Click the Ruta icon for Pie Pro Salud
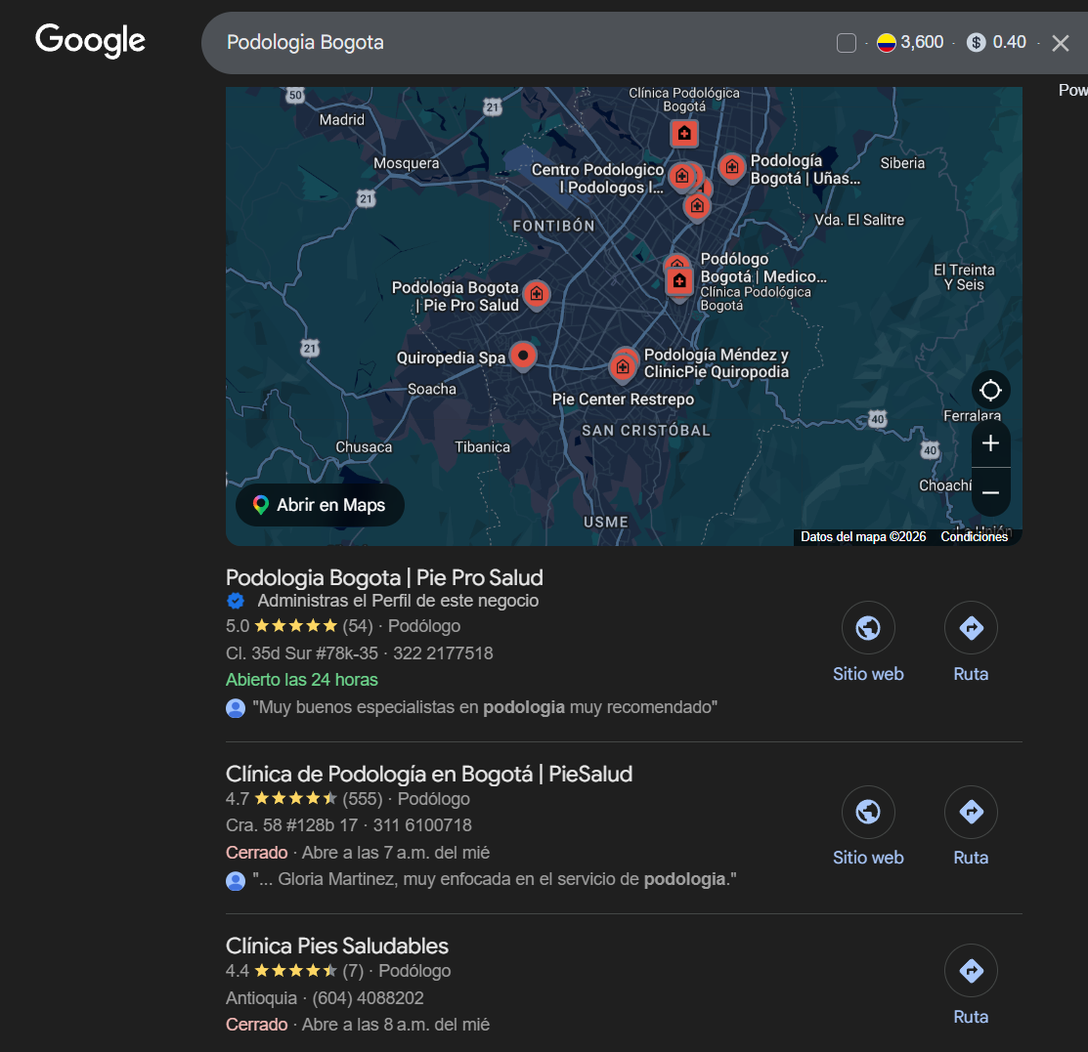1088x1052 pixels. (970, 628)
